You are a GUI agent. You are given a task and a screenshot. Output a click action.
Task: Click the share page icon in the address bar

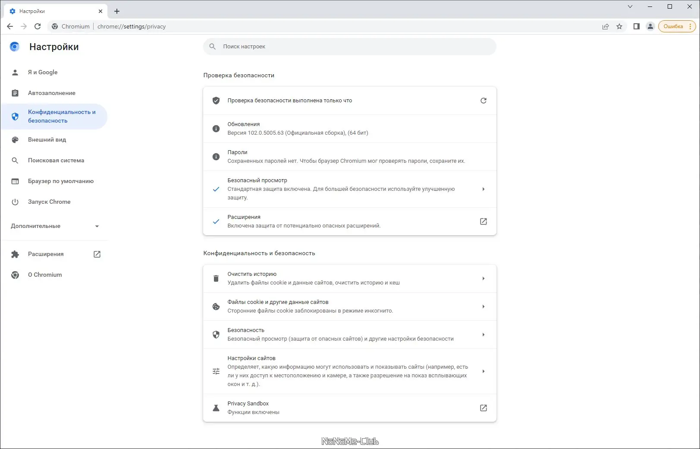coord(606,26)
